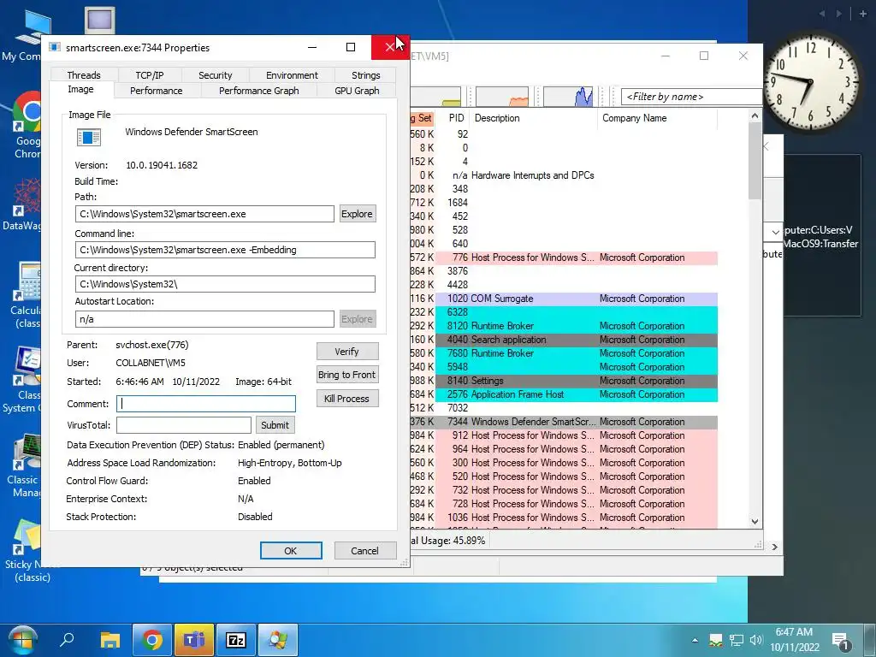Click scroll right arrow in background window

point(775,547)
